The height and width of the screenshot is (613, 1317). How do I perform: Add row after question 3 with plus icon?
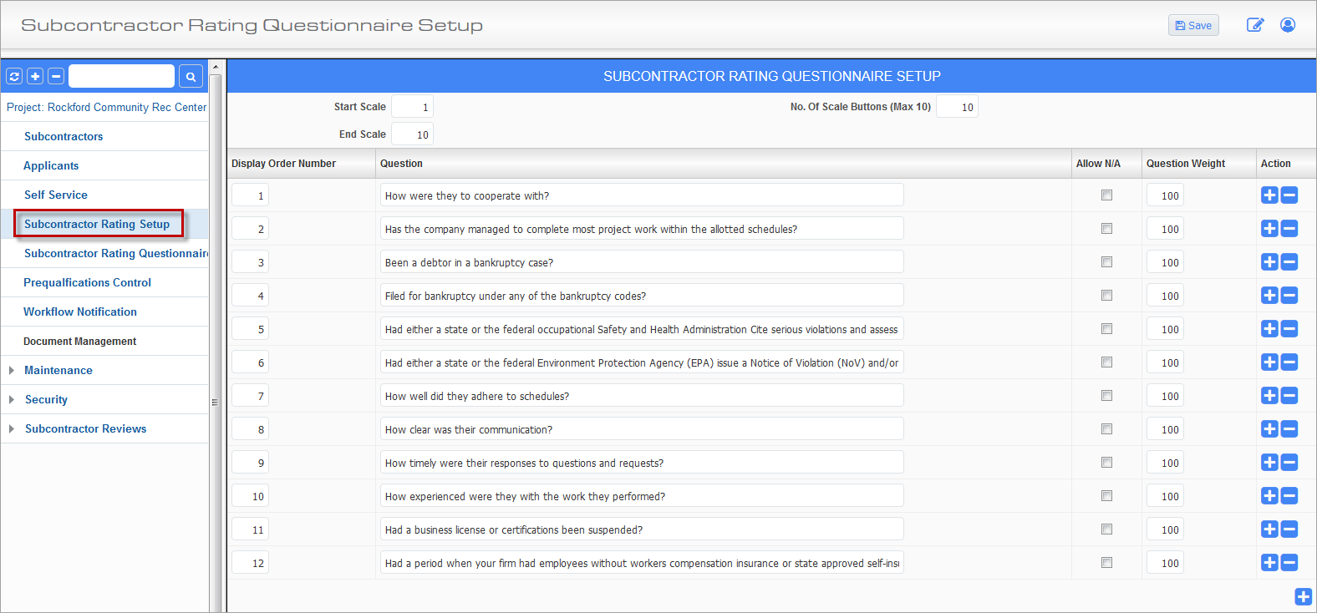click(x=1269, y=262)
